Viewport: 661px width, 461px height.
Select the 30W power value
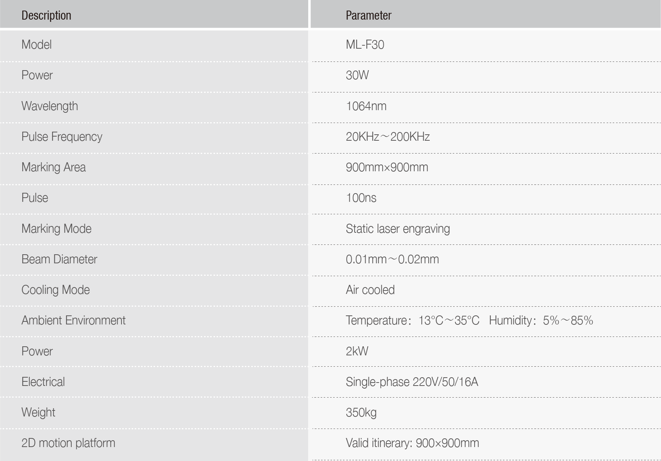click(x=357, y=75)
